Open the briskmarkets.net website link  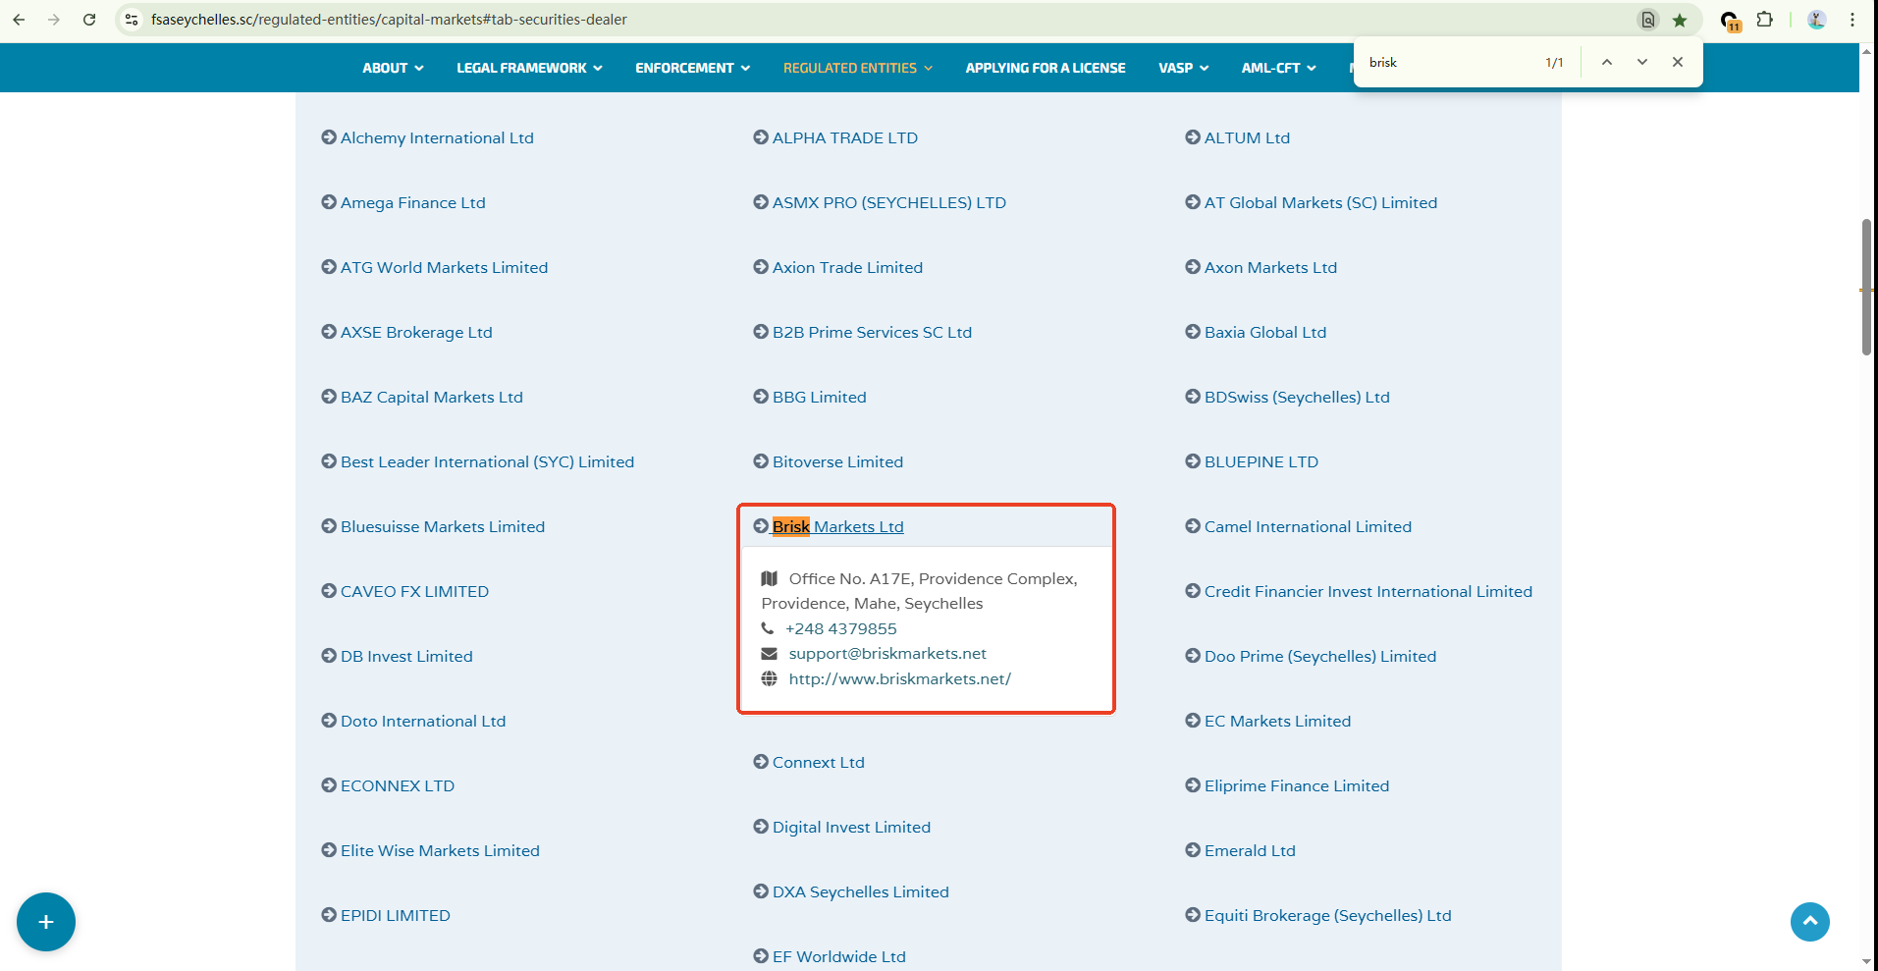click(899, 679)
